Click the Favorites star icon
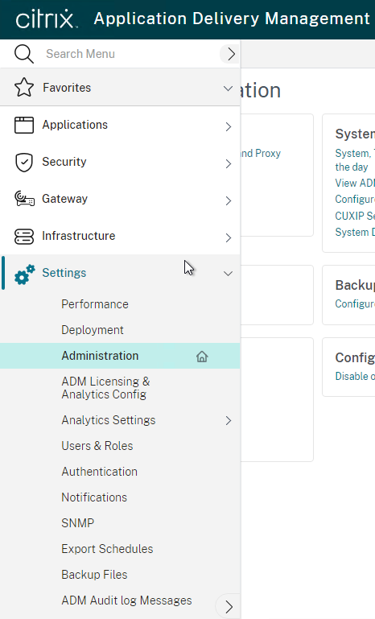The height and width of the screenshot is (619, 375). point(24,87)
